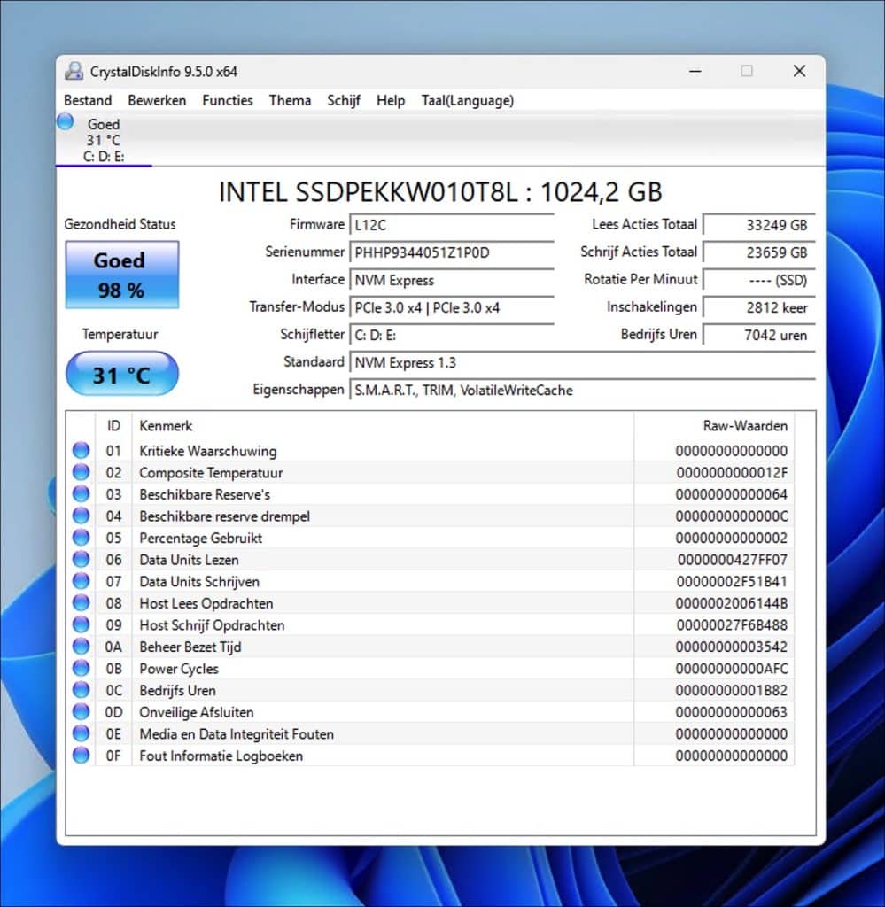
Task: Click the Bedrijfs Uren value 7042 uren
Action: click(759, 335)
